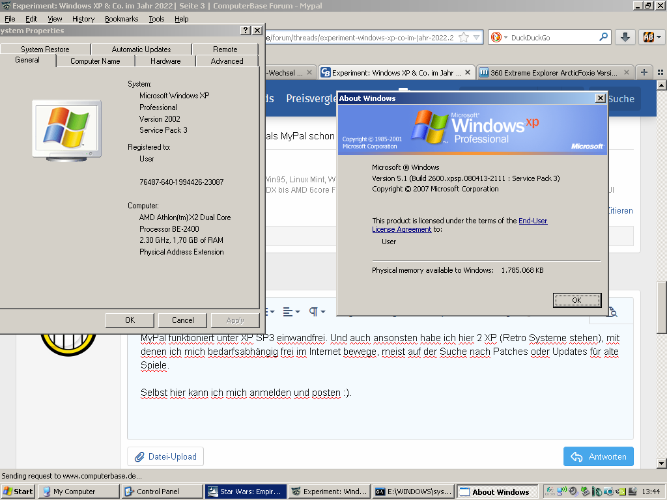Open the Downloads arrow button
Image resolution: width=667 pixels, height=500 pixels.
[x=625, y=37]
